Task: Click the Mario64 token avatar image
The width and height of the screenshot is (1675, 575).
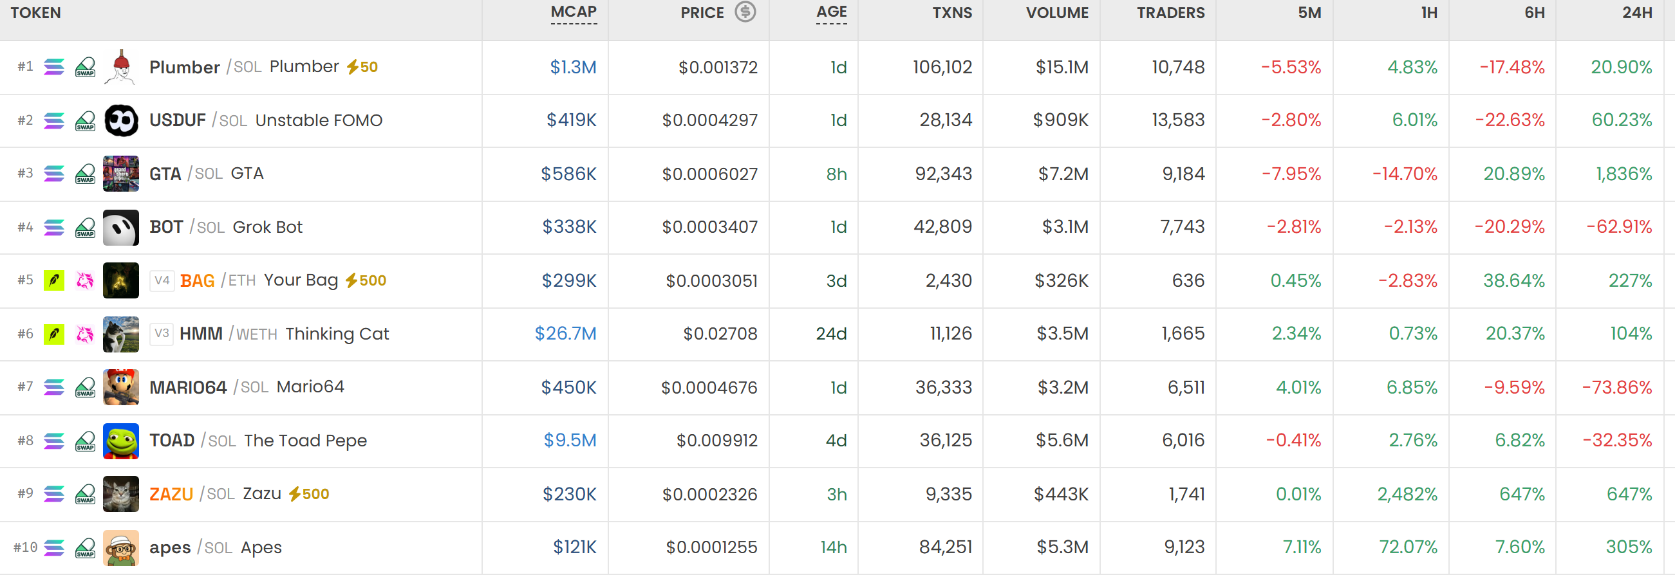Action: pos(120,387)
